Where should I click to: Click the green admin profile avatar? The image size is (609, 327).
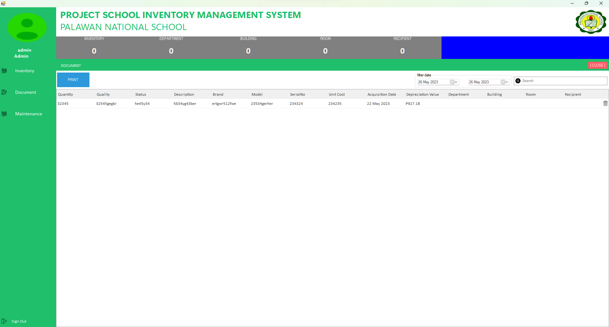tap(27, 27)
